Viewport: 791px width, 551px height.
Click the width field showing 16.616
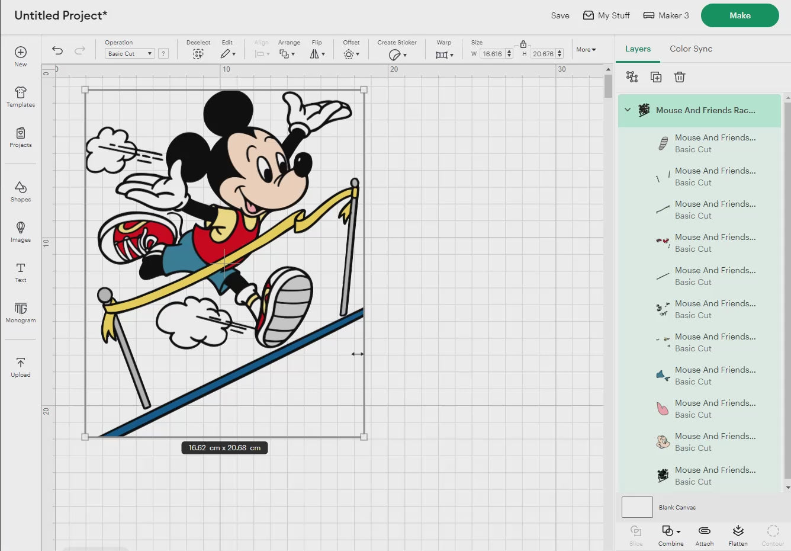pos(492,54)
